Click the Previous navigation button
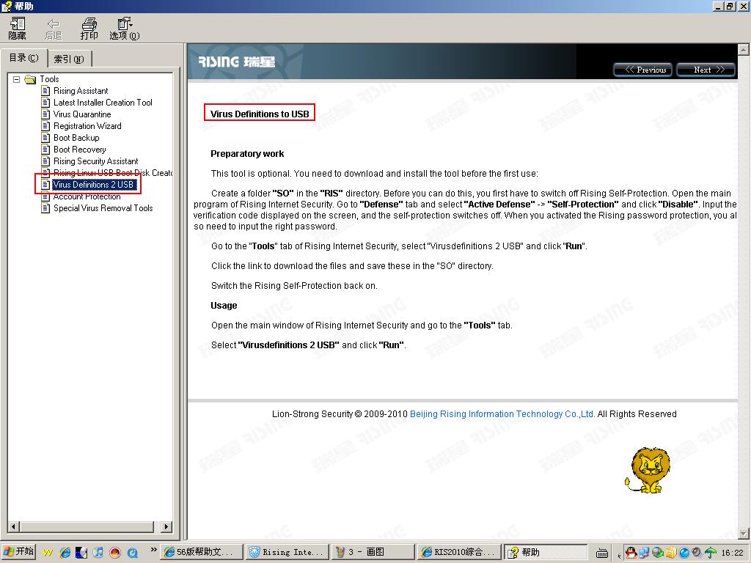 pos(643,70)
